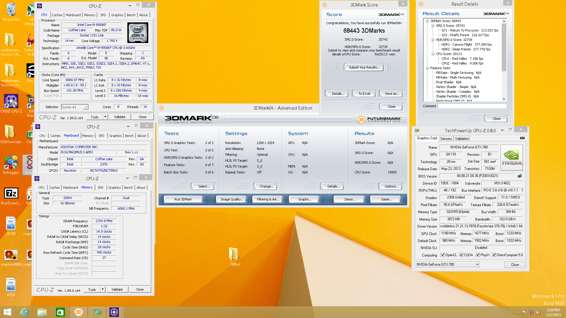Click Change... under 3DMark06 Settings
The width and height of the screenshot is (566, 318).
click(x=266, y=186)
